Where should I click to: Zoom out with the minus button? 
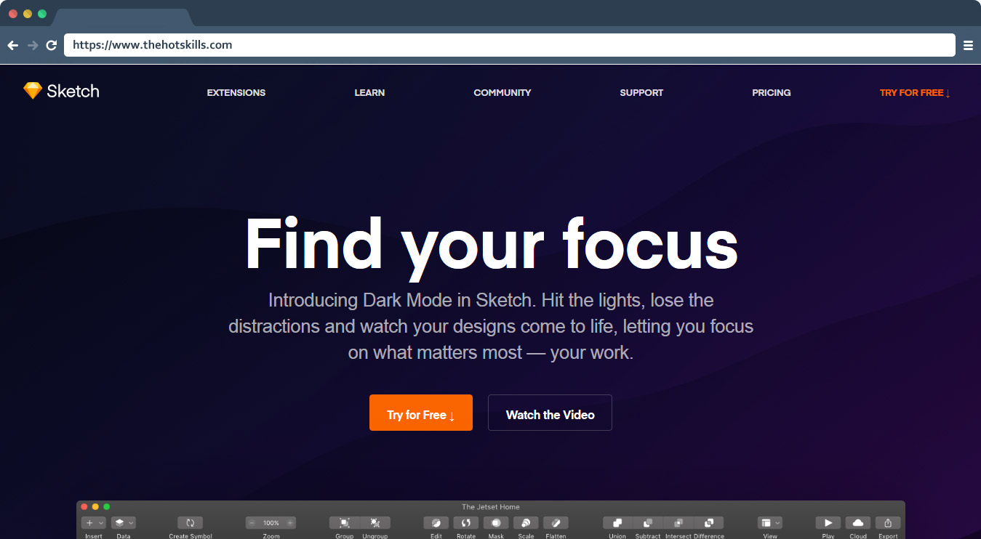pos(252,523)
